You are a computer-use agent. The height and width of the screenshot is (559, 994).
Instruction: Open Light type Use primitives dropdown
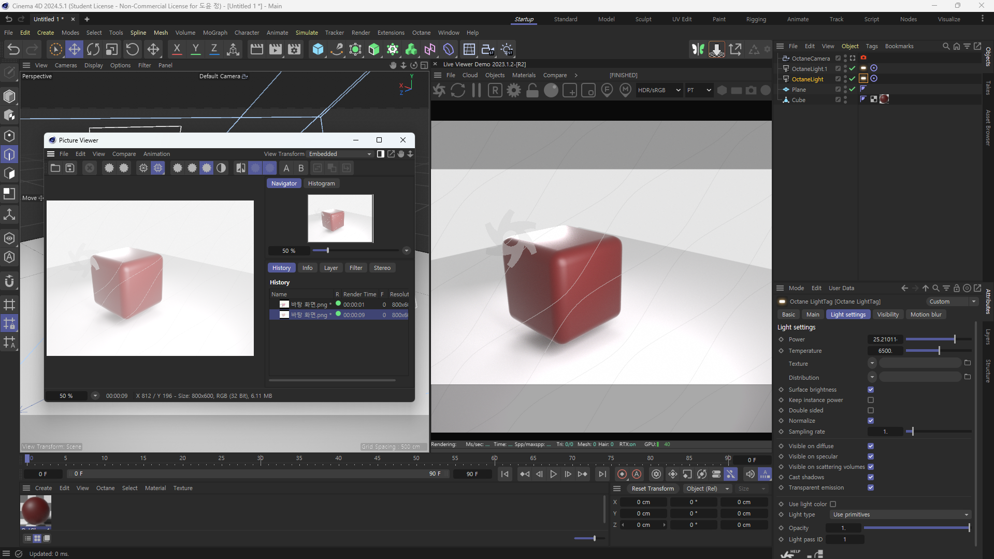pyautogui.click(x=900, y=514)
